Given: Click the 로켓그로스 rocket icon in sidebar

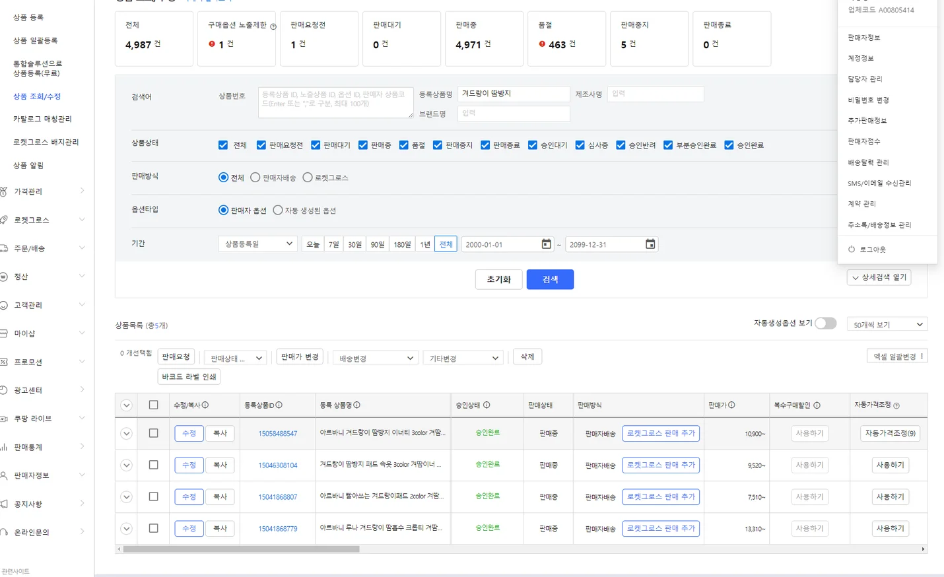Looking at the screenshot, I should [x=3, y=220].
